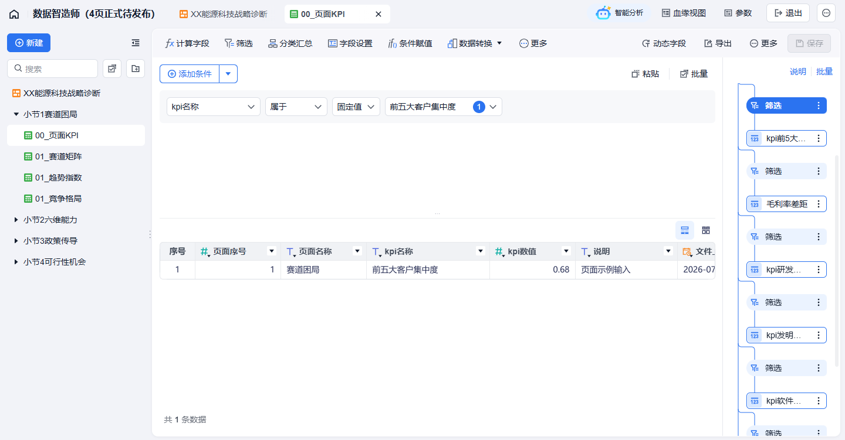This screenshot has width=845, height=440.
Task: Open the arrow beside 添加条件
Action: (228, 74)
